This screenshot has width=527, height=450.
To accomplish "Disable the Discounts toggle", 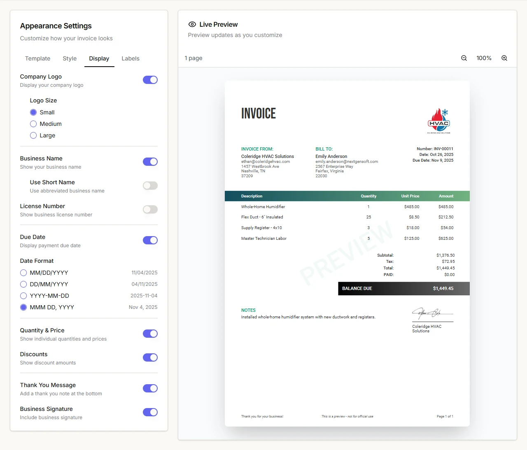I will 150,357.
